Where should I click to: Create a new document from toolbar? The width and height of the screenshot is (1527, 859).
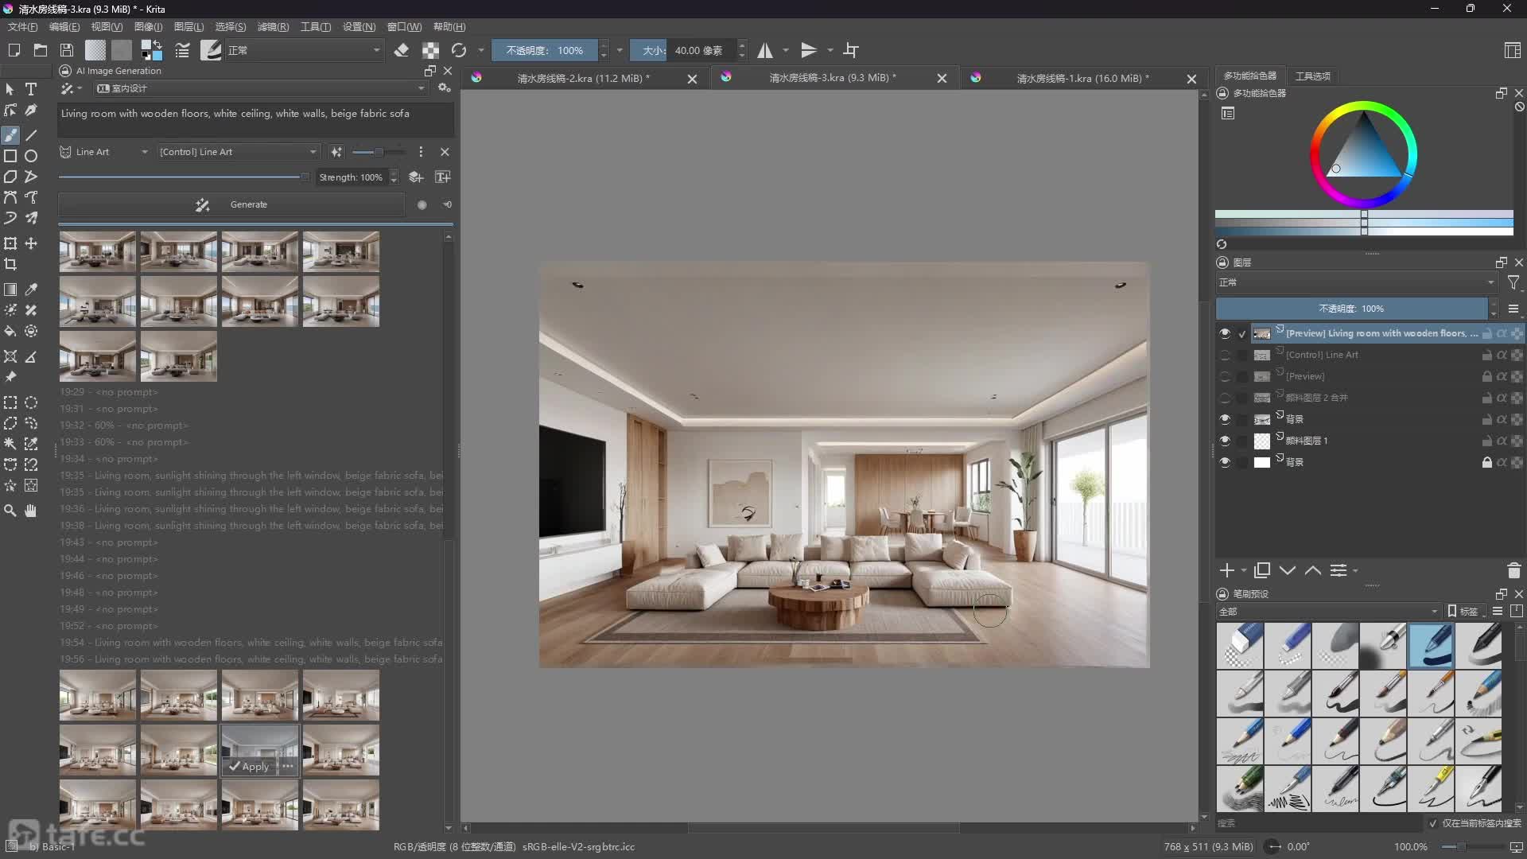tap(14, 50)
